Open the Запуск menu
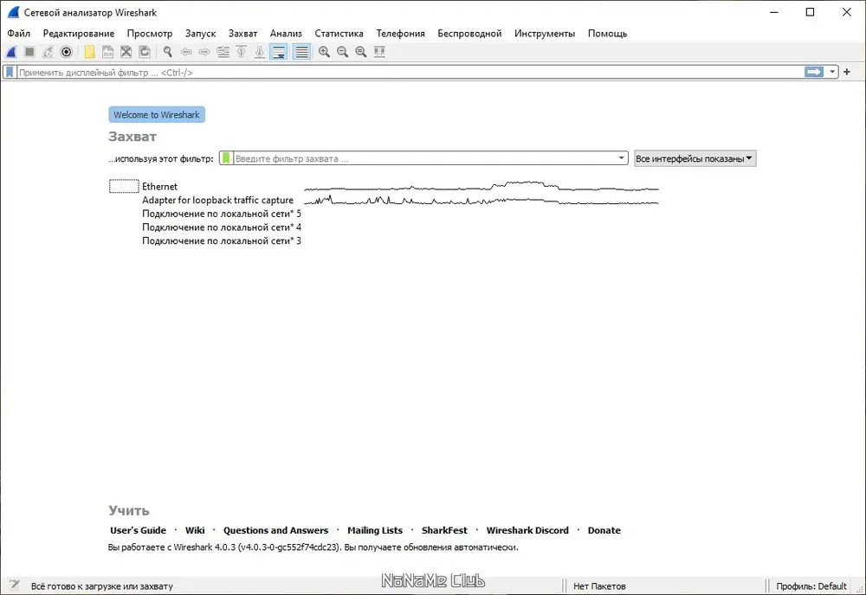Viewport: 866px width, 595px height. coord(201,33)
